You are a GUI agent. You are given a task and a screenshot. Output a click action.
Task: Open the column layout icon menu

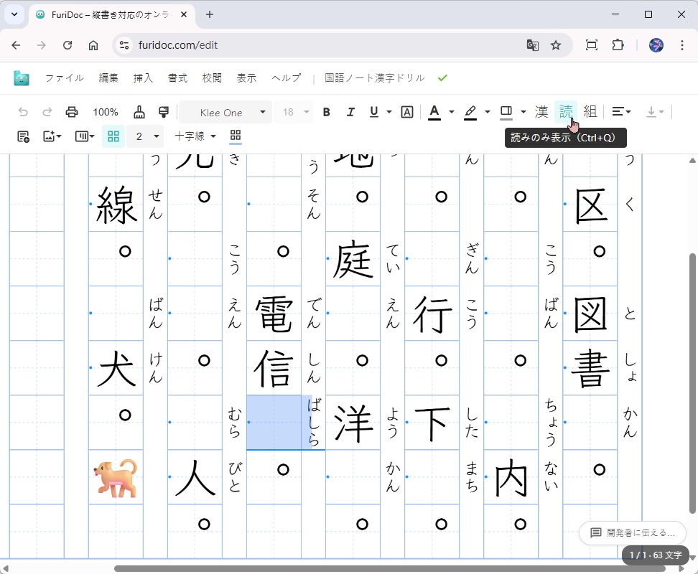[x=85, y=136]
